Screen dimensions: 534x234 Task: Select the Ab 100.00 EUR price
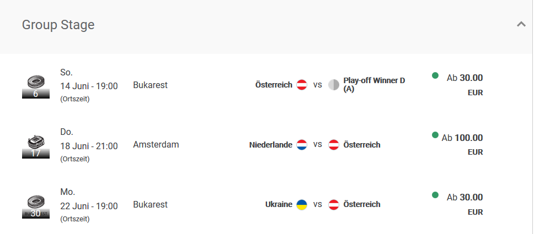pos(462,138)
